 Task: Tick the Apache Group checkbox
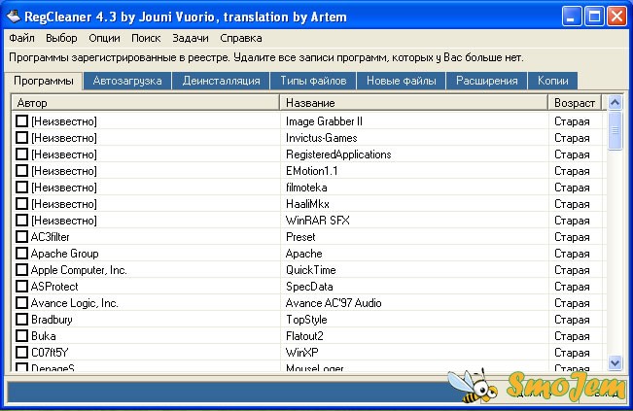pos(21,254)
